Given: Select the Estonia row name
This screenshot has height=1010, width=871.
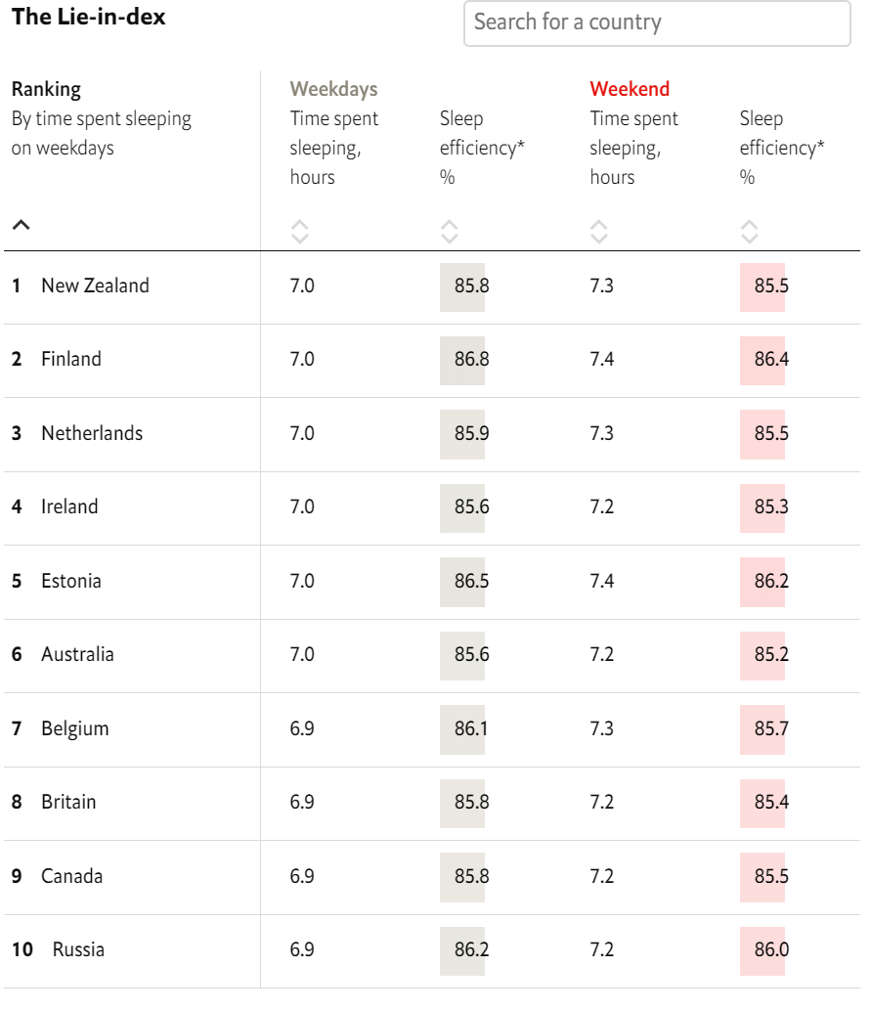Looking at the screenshot, I should pos(71,581).
